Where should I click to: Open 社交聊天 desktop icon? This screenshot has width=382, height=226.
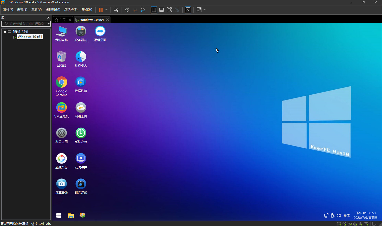click(x=81, y=59)
